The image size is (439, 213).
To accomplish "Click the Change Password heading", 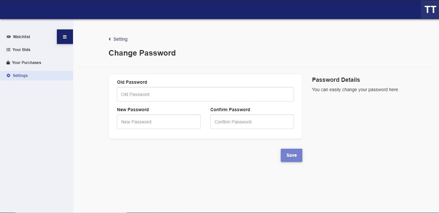I will tap(142, 53).
